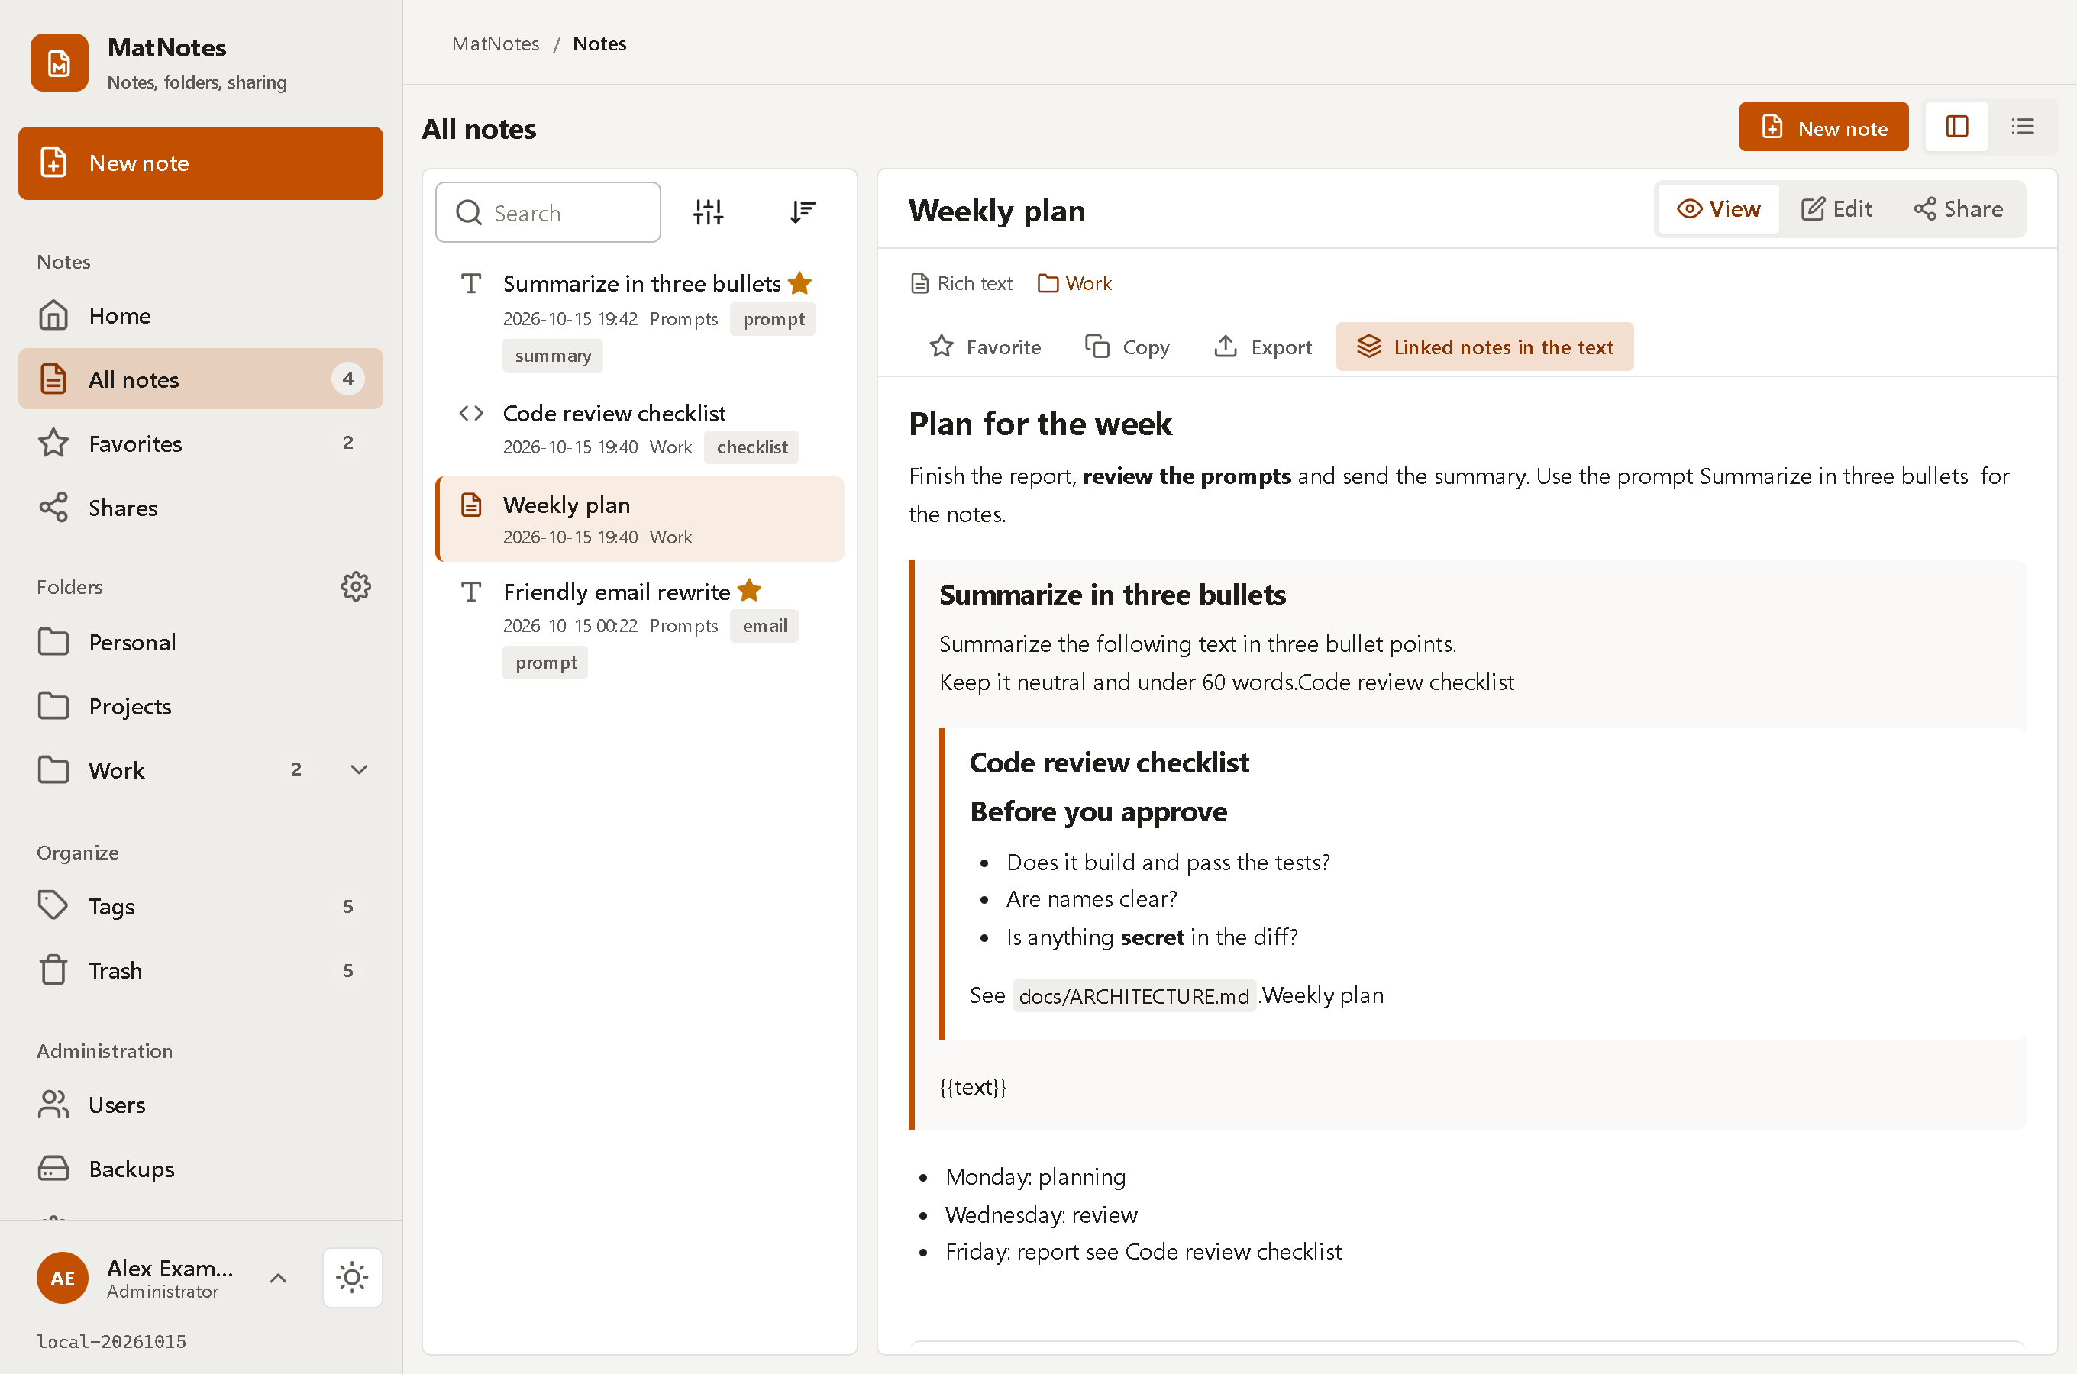This screenshot has width=2077, height=1374.
Task: Select All notes in sidebar
Action: [201, 379]
